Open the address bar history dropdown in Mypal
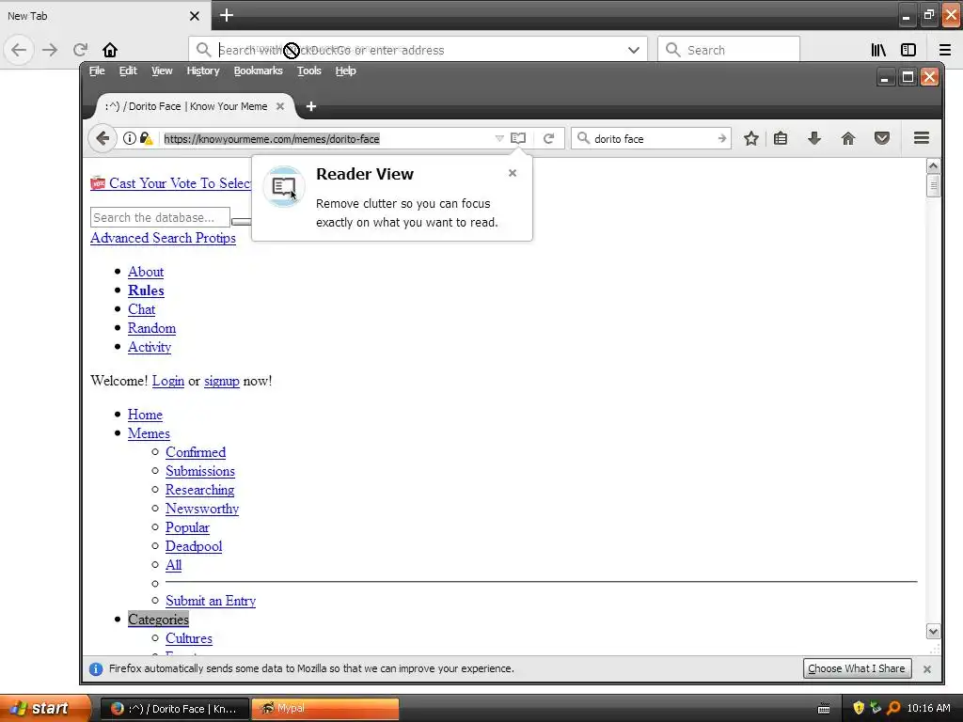The width and height of the screenshot is (963, 722). click(499, 138)
